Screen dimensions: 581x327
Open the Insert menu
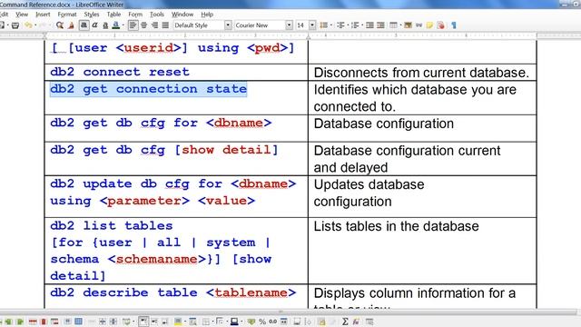(x=43, y=15)
